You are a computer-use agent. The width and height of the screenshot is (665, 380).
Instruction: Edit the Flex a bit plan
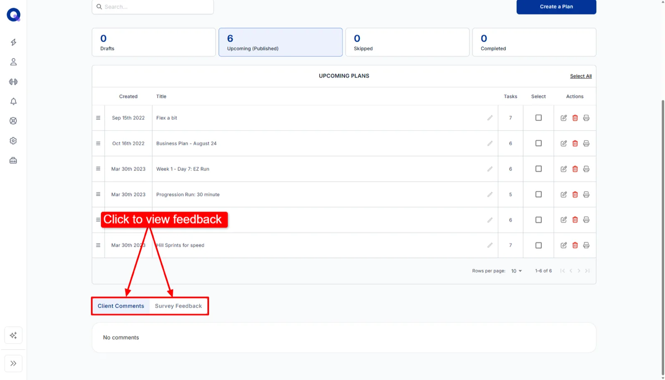tap(564, 118)
